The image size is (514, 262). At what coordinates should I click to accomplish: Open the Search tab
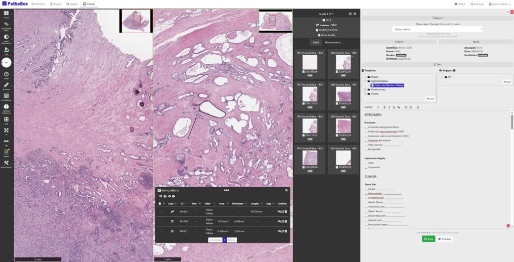click(72, 4)
